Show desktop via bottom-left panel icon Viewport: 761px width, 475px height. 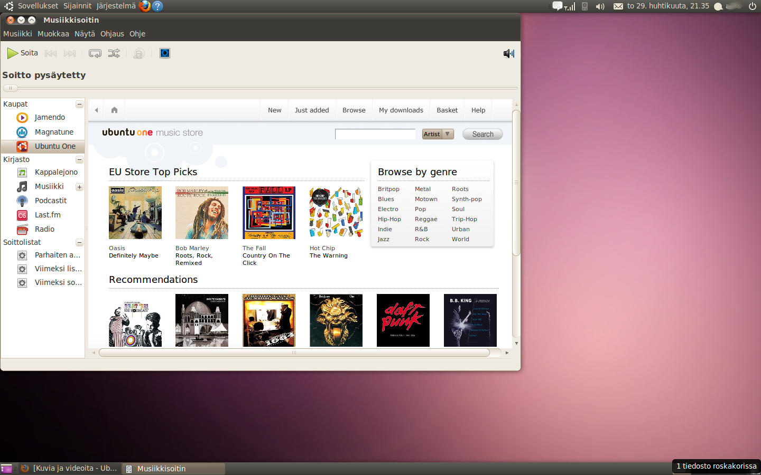[x=6, y=469]
